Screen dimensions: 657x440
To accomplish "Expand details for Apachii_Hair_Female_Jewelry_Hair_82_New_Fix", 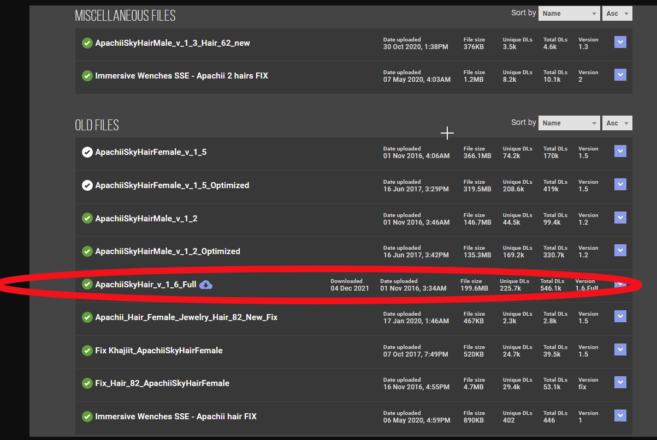I will click(620, 317).
